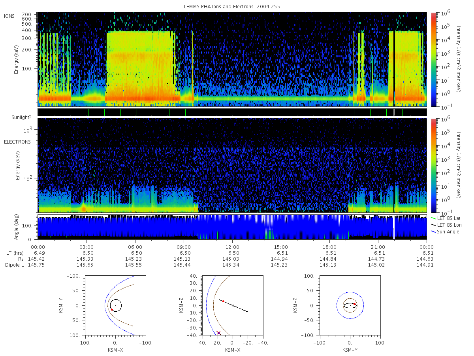Click the 12:00 time tick label
This screenshot has height=356, width=474.
[233, 246]
